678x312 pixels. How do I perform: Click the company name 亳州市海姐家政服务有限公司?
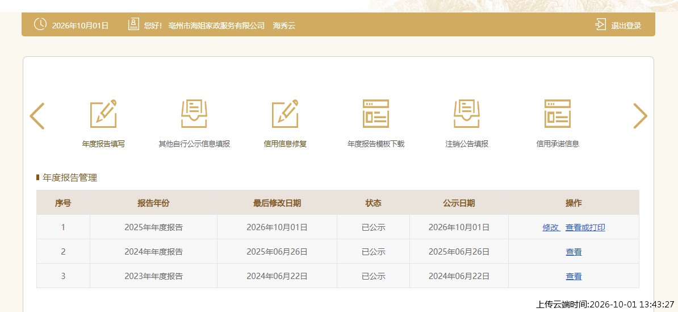[x=217, y=26]
